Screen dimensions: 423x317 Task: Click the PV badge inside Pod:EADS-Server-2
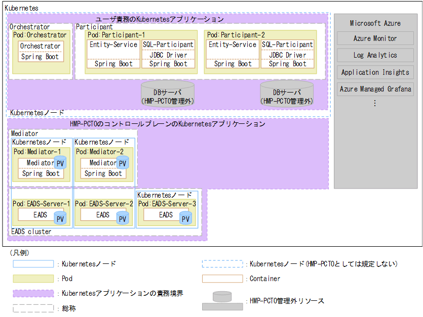pos(122,218)
